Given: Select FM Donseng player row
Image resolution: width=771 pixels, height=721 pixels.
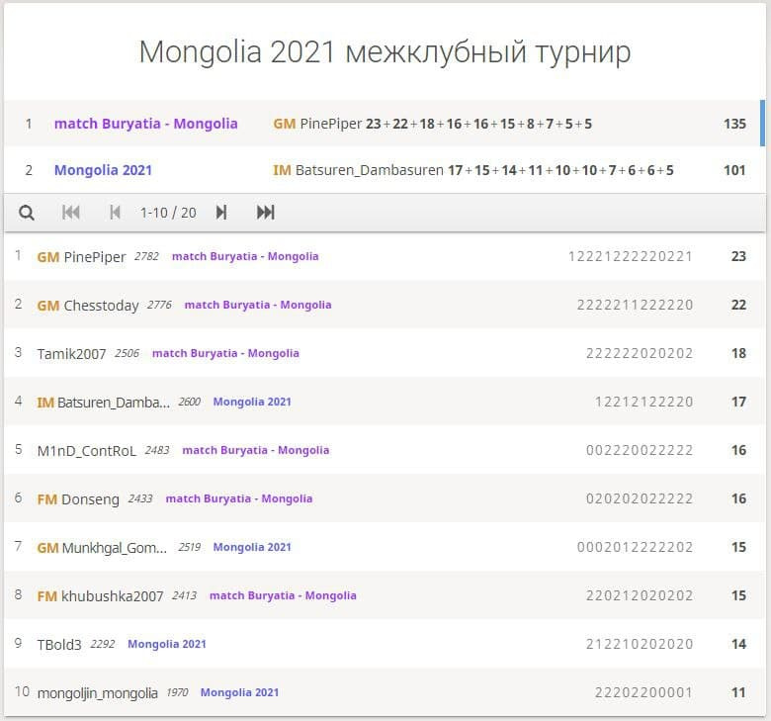Looking at the screenshot, I should pyautogui.click(x=90, y=498).
